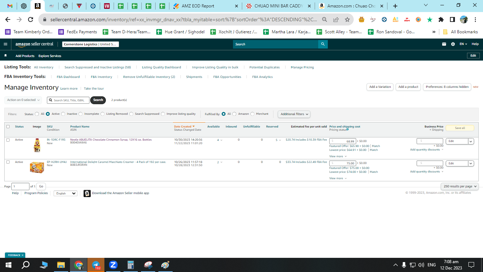This screenshot has height=272, width=483.
Task: Click the black Search button
Action: [98, 100]
